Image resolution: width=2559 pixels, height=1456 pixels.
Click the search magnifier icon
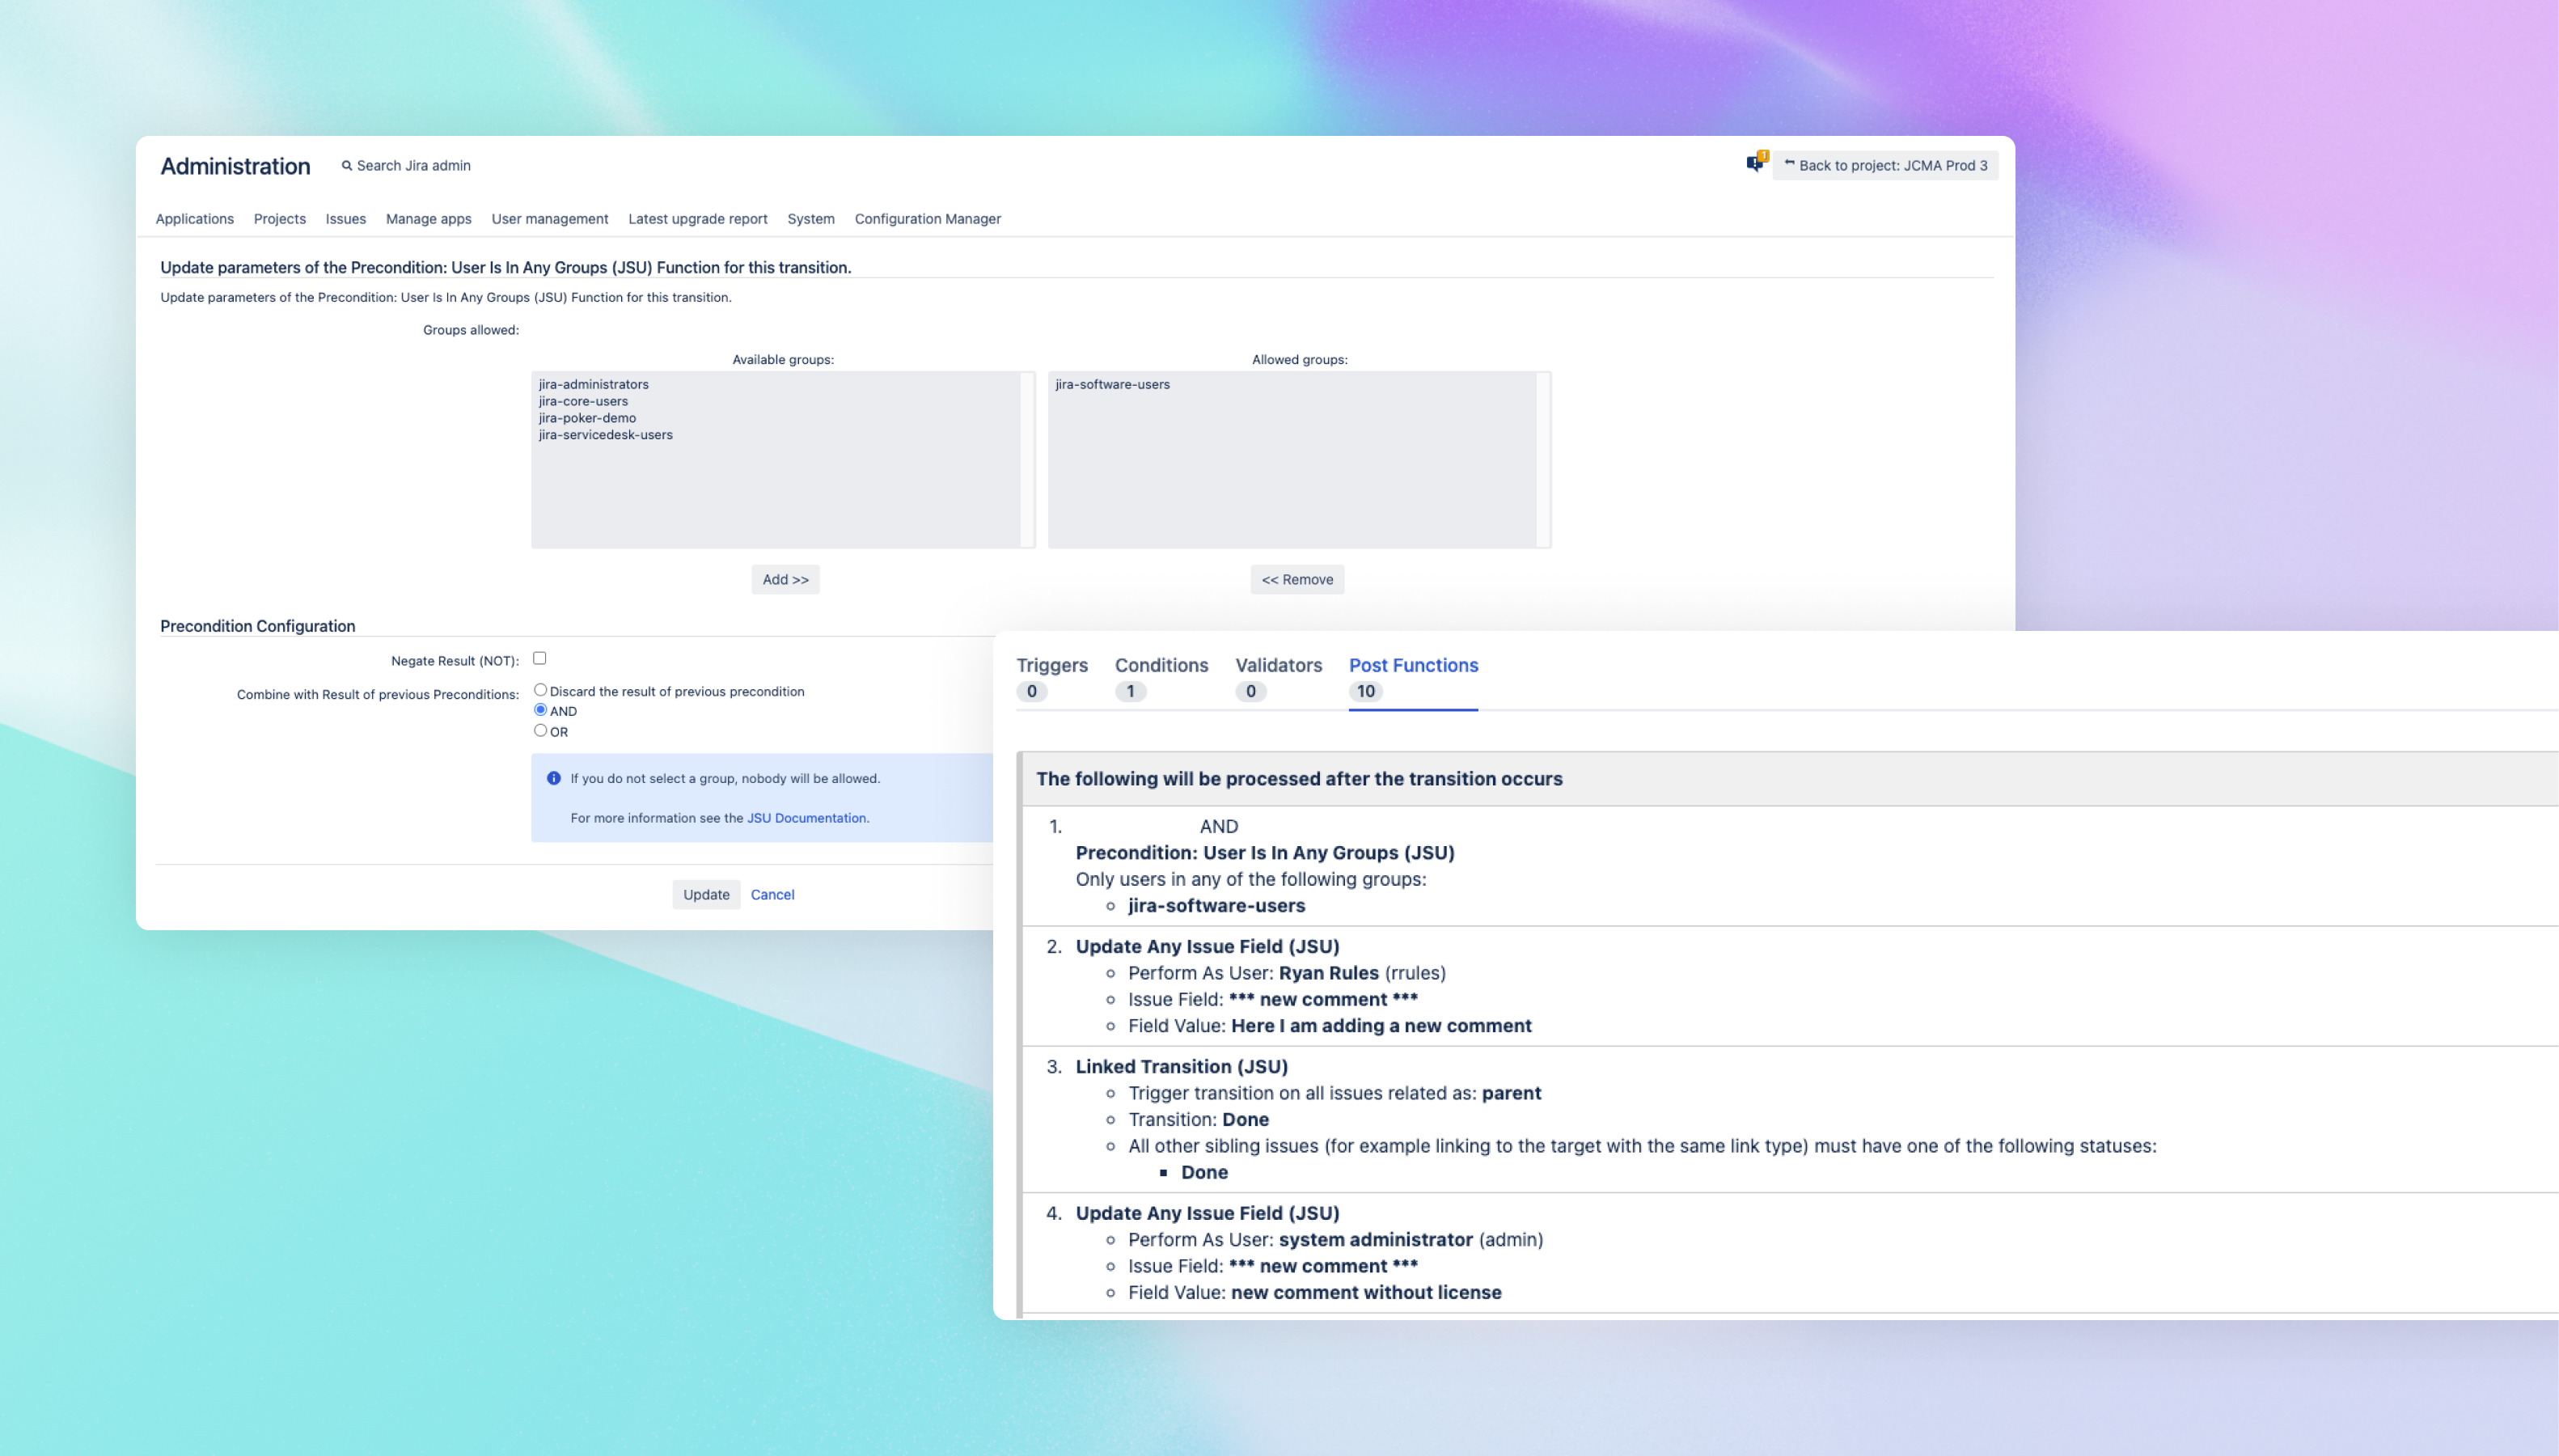[347, 166]
